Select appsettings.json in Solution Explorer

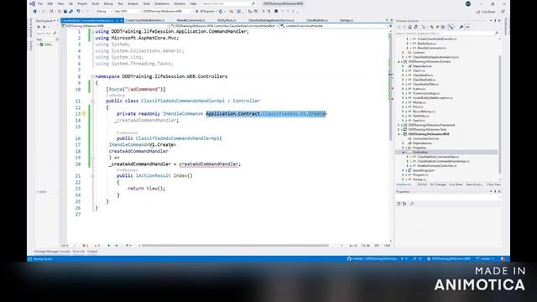(x=423, y=170)
